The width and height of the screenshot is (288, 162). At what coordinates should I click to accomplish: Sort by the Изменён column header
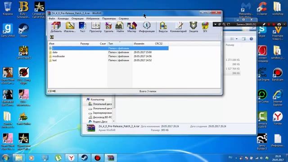[x=139, y=44]
